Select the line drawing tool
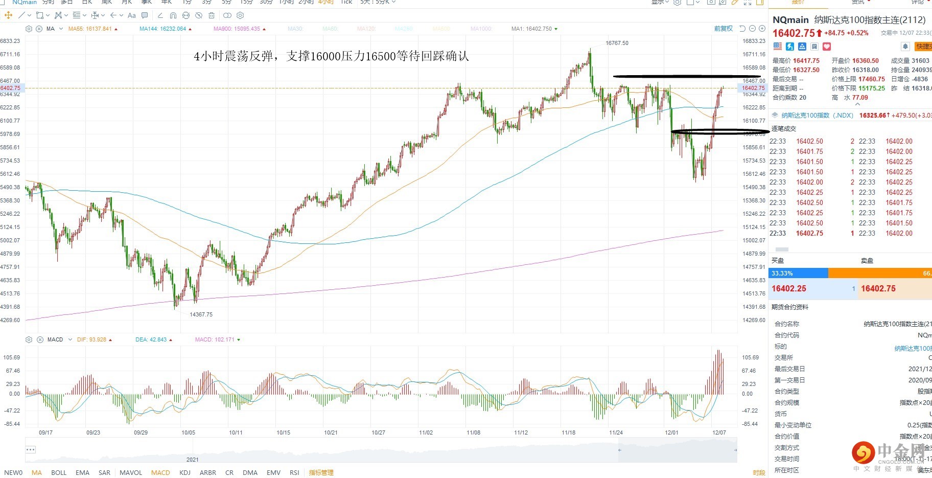This screenshot has width=932, height=478. (x=21, y=15)
